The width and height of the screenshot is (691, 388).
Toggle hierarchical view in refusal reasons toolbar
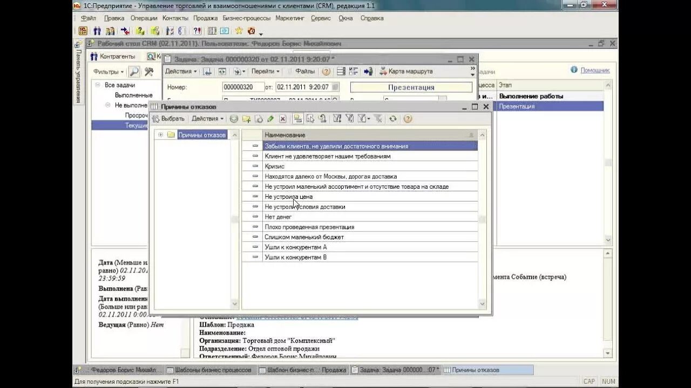tap(297, 119)
